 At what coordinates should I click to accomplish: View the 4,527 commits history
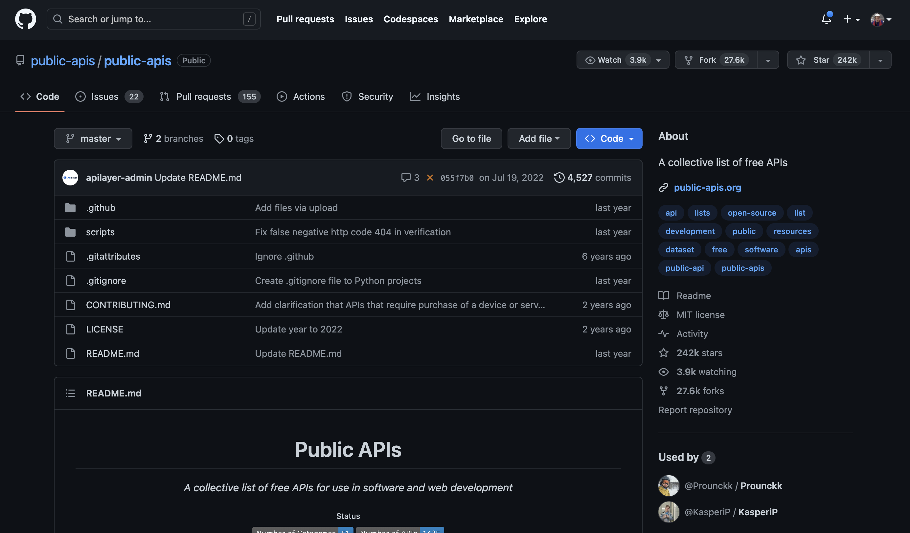coord(593,178)
